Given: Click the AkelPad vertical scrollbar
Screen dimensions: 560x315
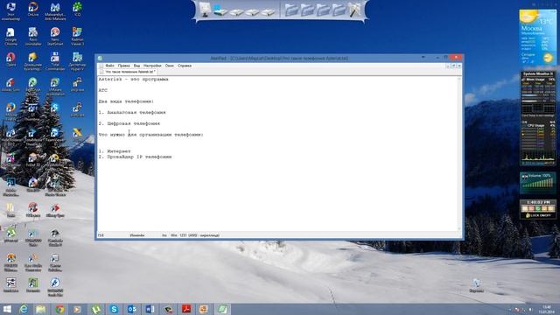Looking at the screenshot, I should pyautogui.click(x=459, y=154).
